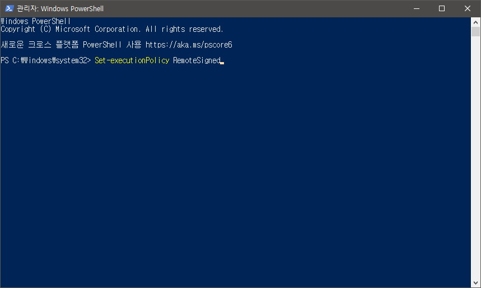Click the 'Windows PowerShell' header line in the console
Viewport: 481px width, 288px height.
pyautogui.click(x=35, y=21)
